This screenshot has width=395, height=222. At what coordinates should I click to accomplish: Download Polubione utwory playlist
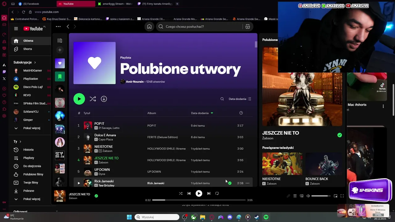(x=104, y=99)
